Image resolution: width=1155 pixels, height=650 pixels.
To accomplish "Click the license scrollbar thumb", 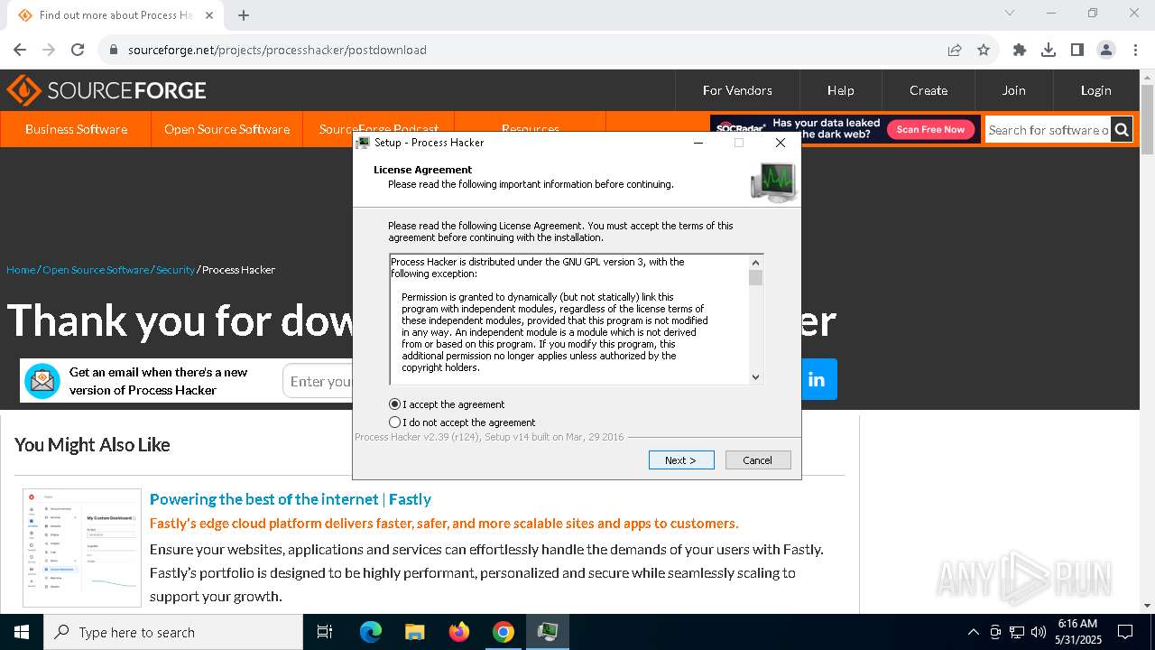I will (x=756, y=278).
